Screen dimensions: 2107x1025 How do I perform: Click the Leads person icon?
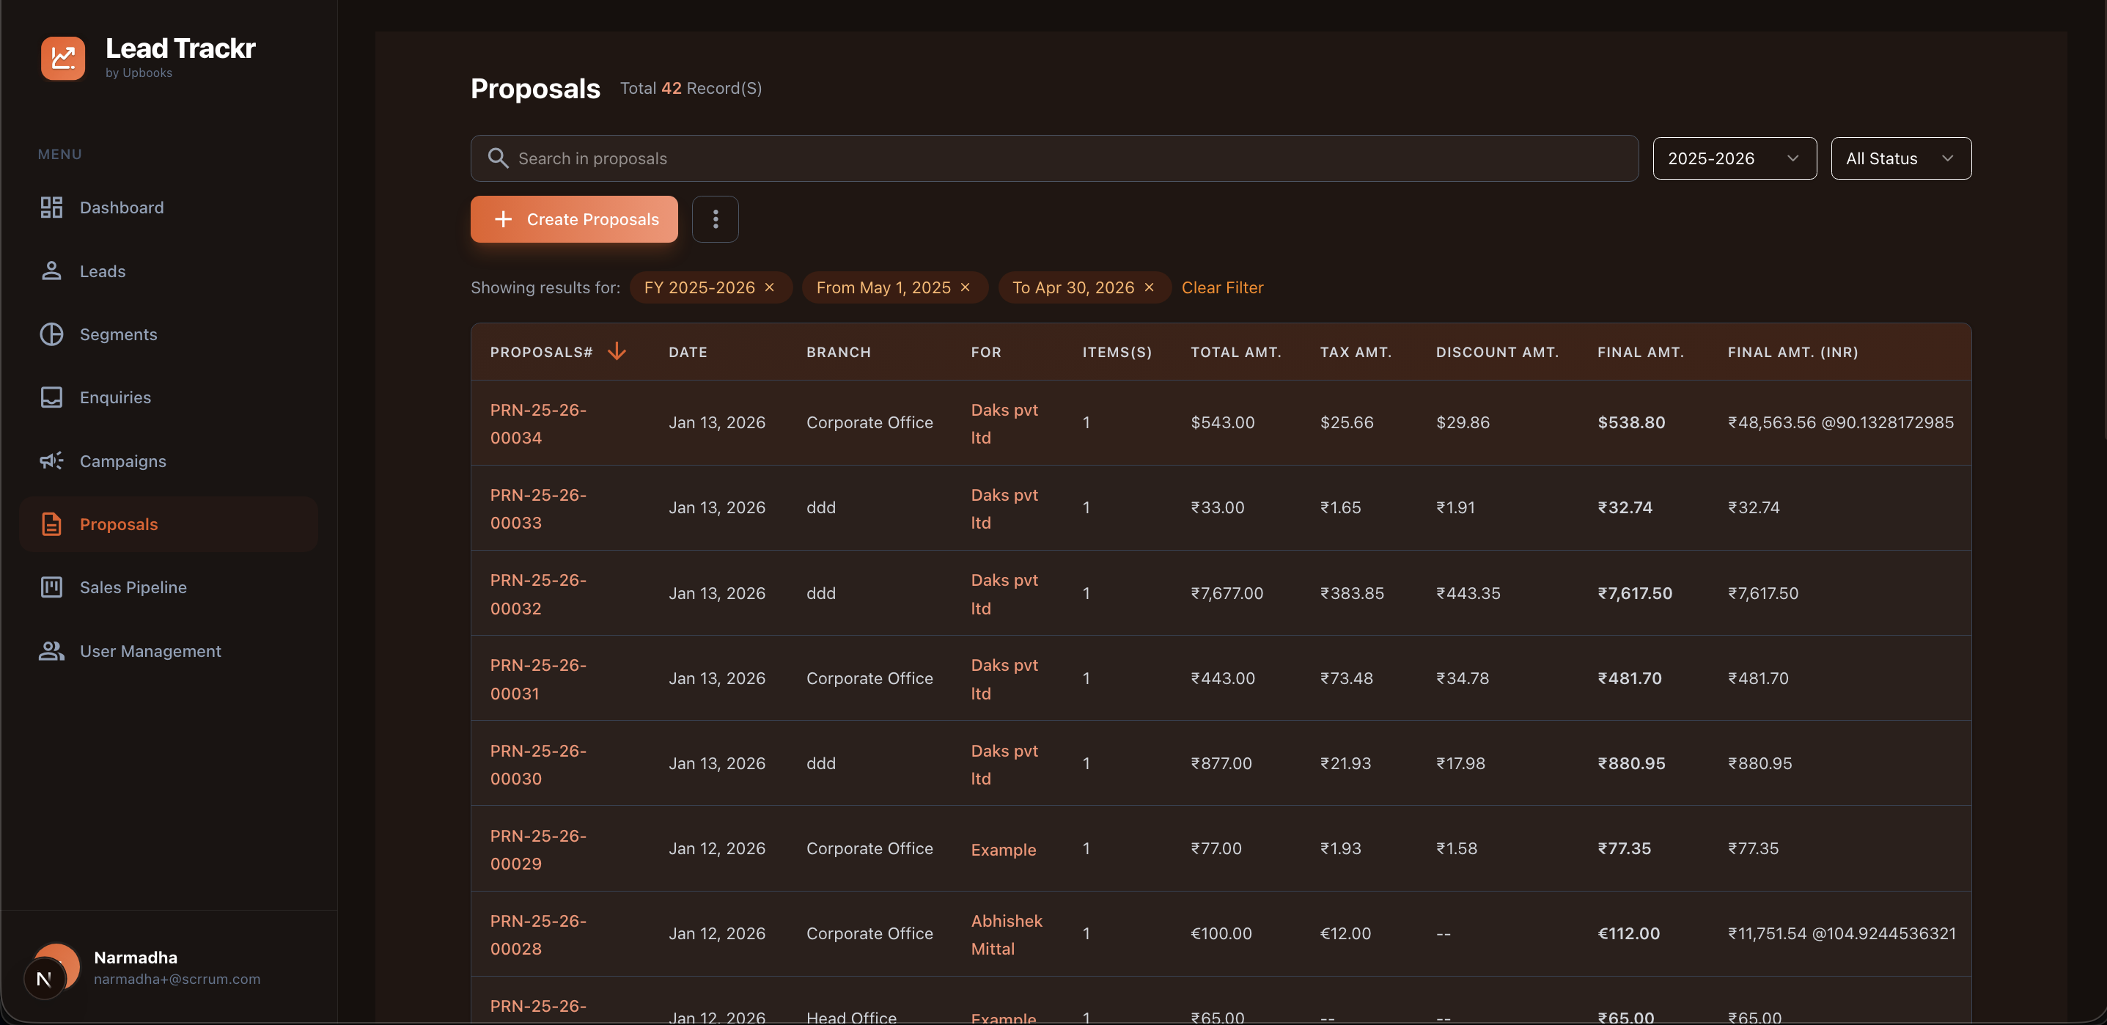click(51, 271)
